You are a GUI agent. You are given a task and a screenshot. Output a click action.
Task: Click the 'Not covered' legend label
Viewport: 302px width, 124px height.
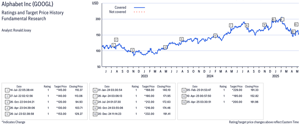(x=118, y=12)
